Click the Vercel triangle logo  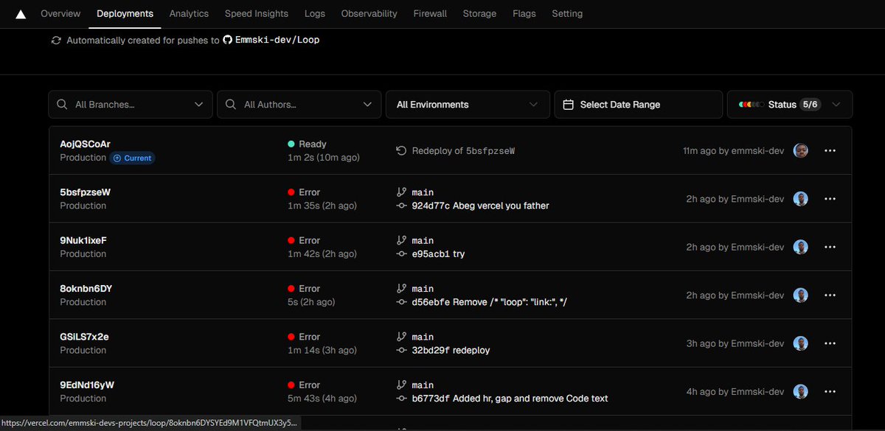(21, 13)
